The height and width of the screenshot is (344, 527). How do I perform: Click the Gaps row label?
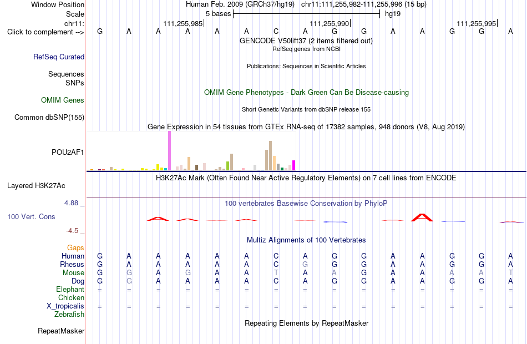tap(75, 248)
